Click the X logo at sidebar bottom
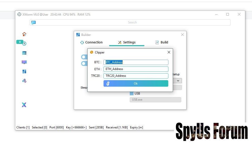The image size is (252, 144). [x=24, y=105]
